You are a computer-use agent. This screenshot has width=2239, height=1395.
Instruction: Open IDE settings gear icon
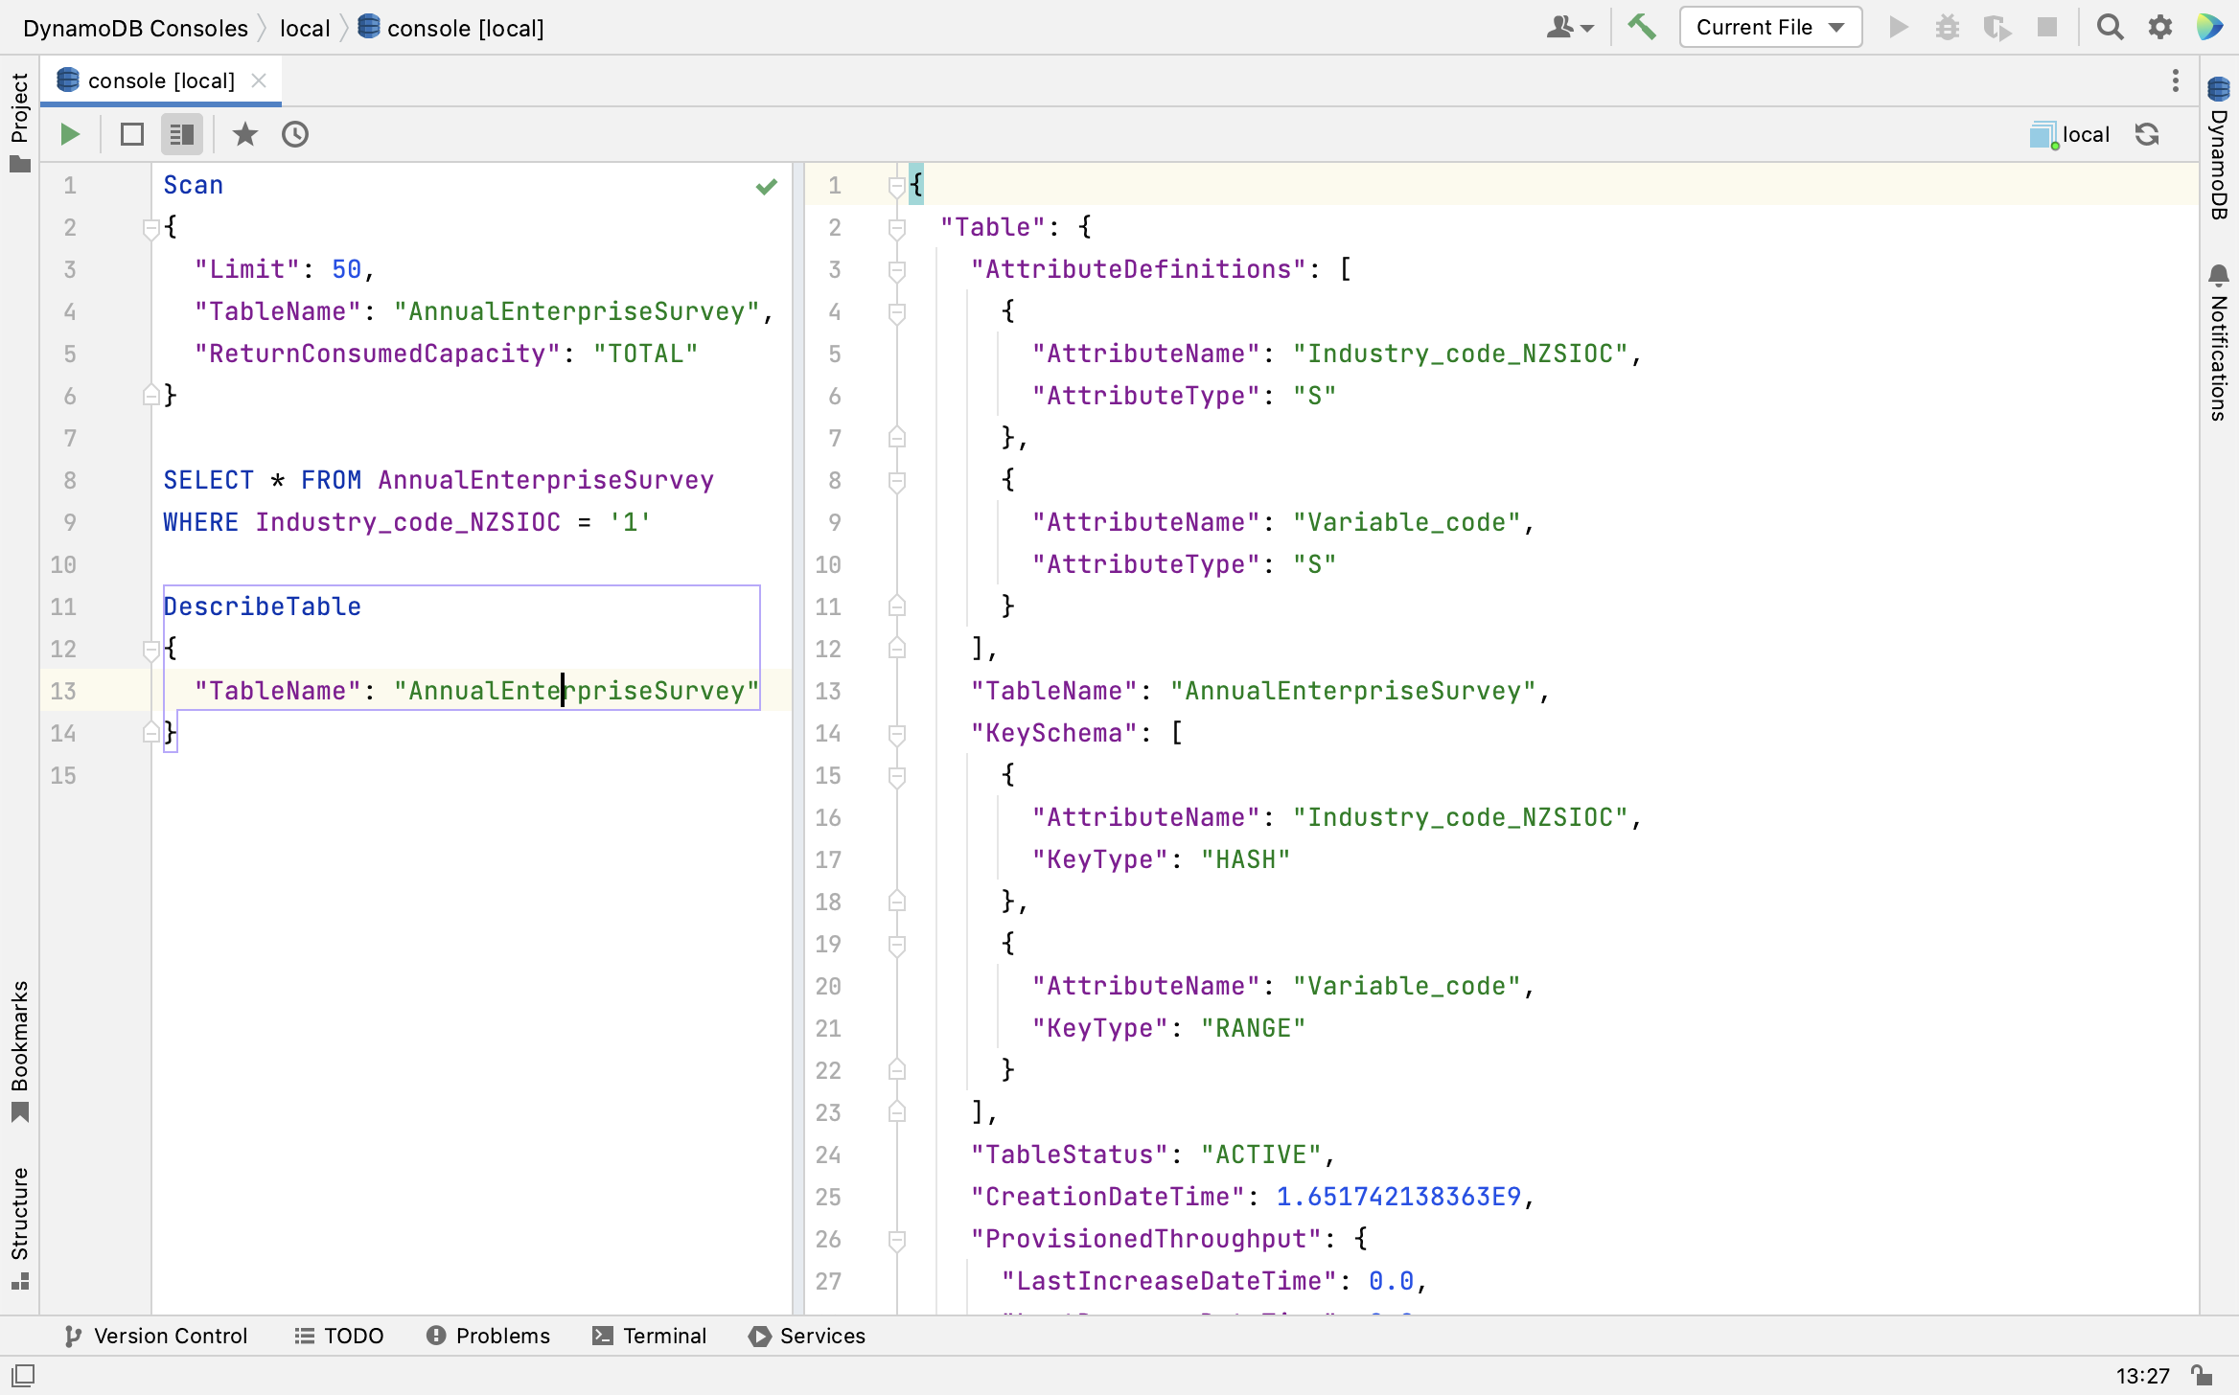pyautogui.click(x=2159, y=27)
